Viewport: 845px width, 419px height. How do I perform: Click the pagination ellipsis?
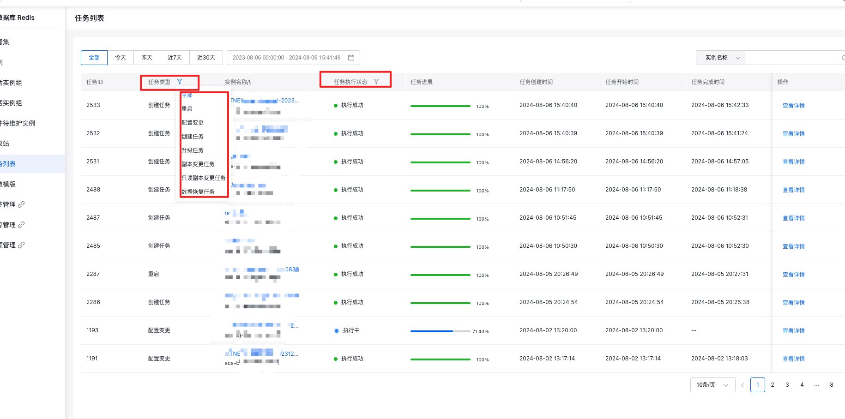817,385
